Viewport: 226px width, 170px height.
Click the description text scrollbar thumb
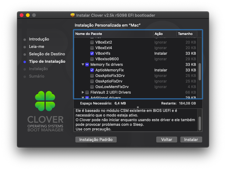point(200,124)
